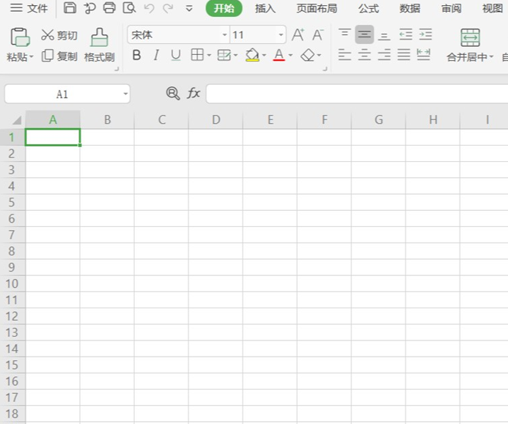Viewport: 508px width, 424px height.
Task: Open font group dialog launcher
Action: point(325,69)
